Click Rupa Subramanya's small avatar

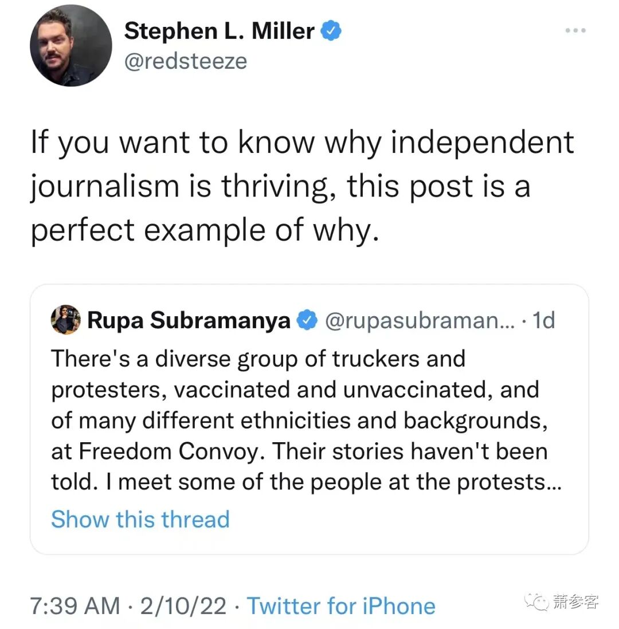65,320
